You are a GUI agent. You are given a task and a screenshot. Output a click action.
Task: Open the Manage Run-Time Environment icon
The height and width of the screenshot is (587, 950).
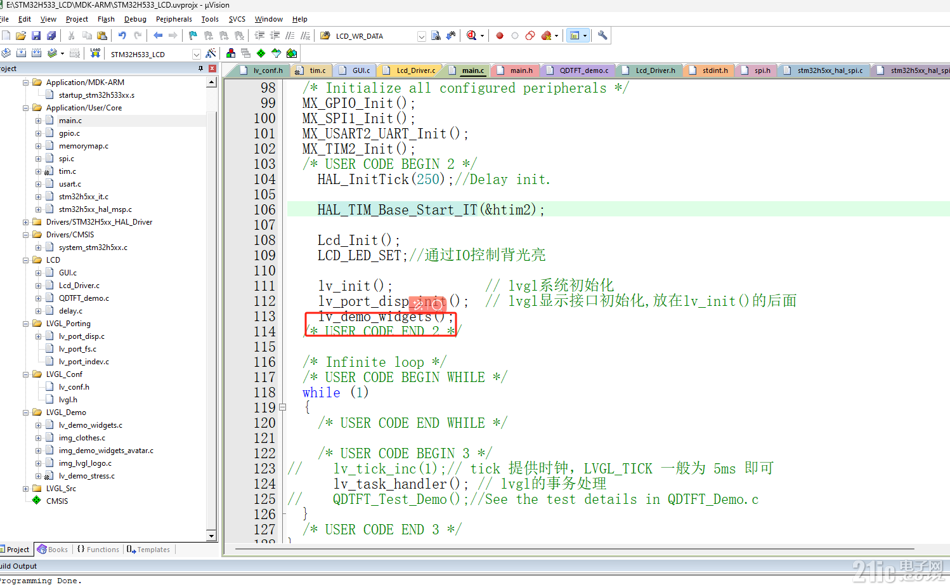[x=231, y=53]
